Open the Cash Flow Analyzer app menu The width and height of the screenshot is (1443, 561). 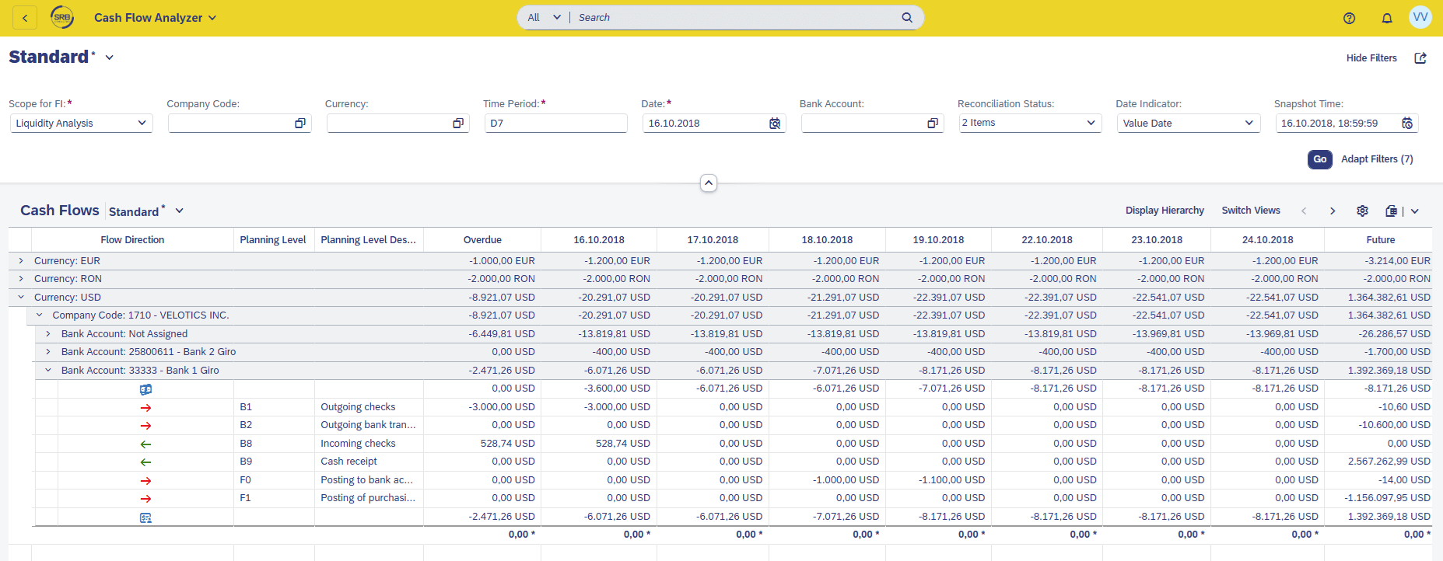pos(155,18)
